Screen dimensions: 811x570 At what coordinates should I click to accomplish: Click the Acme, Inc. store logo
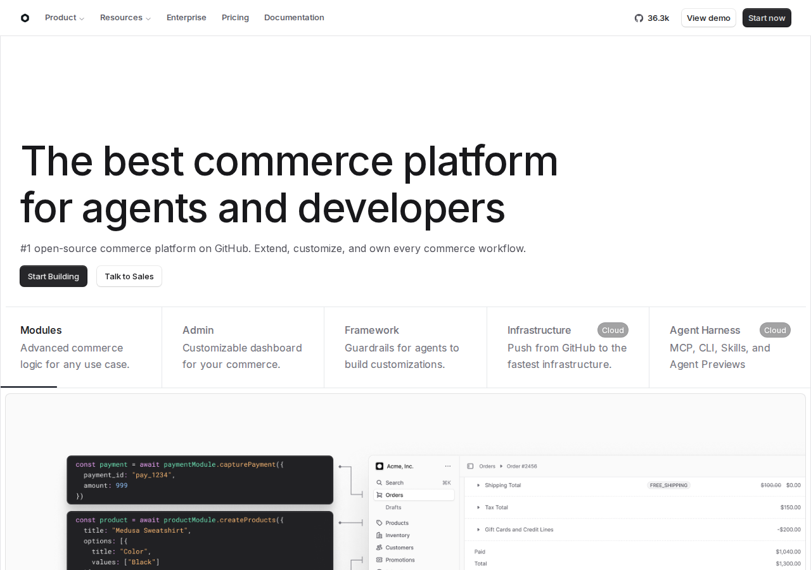tap(380, 466)
